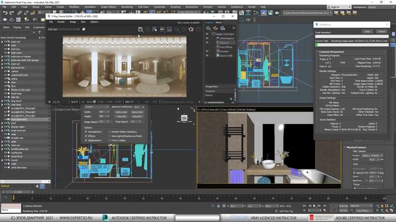Open the Modifiers menu
This screenshot has height=222, width=396.
74,7
